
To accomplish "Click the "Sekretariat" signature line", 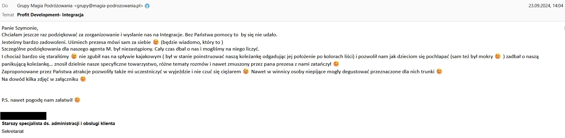I will [13, 131].
